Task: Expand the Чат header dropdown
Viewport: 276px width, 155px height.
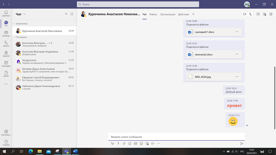Action: 24,14
